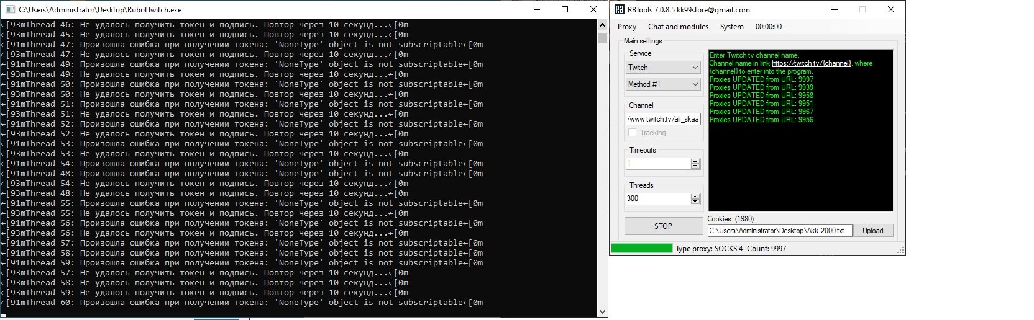
Task: Open the Chat and modules menu
Action: [678, 27]
